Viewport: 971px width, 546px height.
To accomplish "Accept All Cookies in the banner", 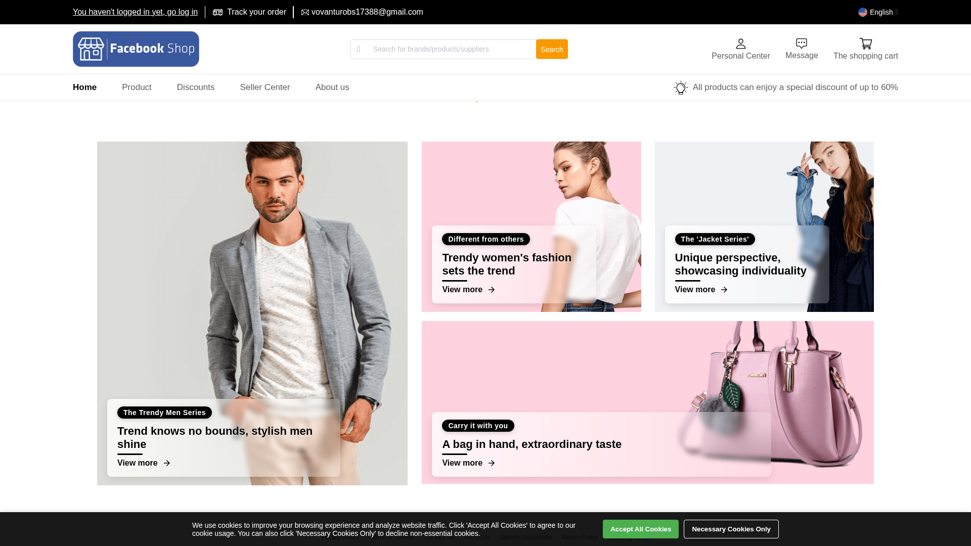I will 640,529.
